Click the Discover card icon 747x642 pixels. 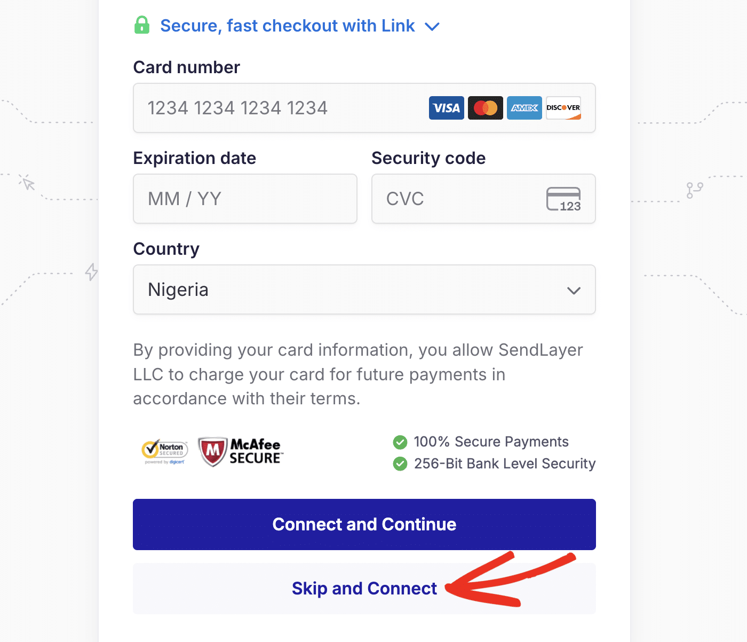click(563, 107)
